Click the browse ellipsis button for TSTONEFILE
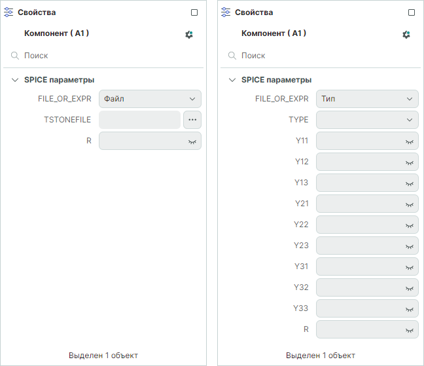The image size is (424, 366). (x=192, y=120)
